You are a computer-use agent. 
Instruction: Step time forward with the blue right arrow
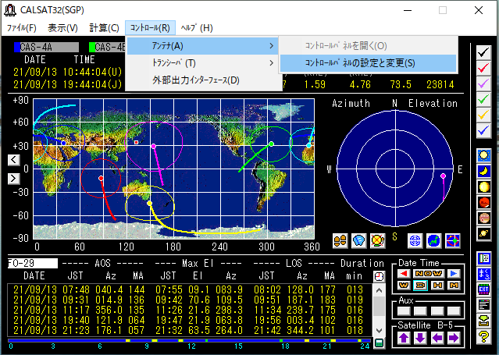(x=453, y=273)
